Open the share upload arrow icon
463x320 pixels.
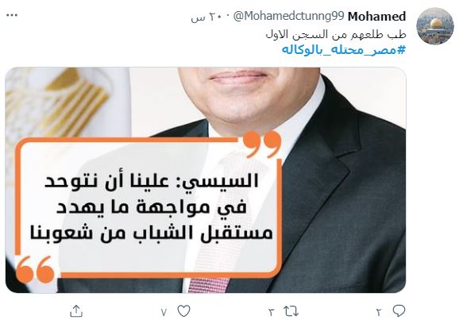tap(76, 311)
